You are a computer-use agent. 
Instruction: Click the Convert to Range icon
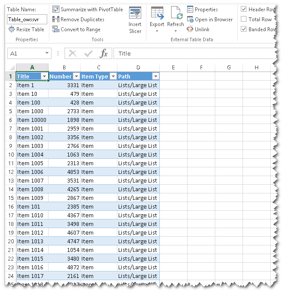tap(55, 29)
